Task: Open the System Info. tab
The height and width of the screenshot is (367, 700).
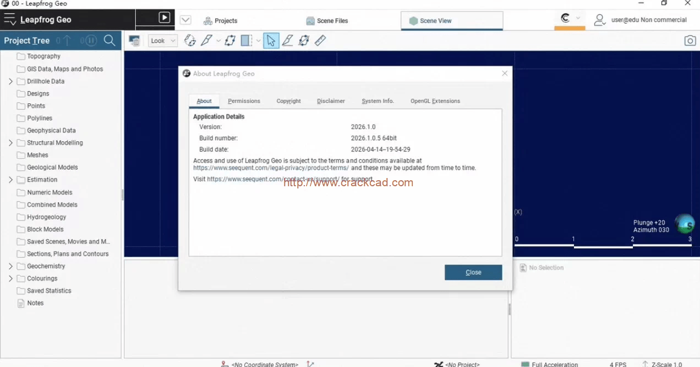Action: 378,101
